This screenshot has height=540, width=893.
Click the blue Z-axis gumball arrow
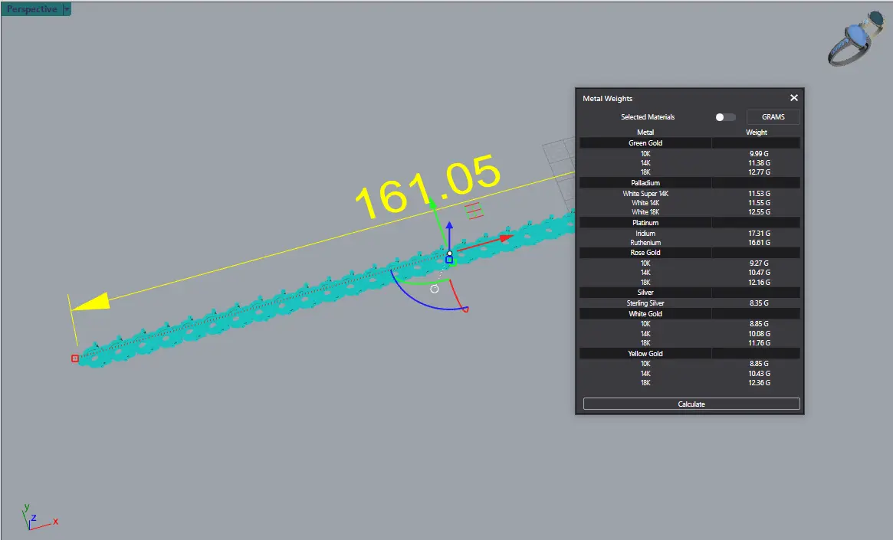tap(450, 227)
